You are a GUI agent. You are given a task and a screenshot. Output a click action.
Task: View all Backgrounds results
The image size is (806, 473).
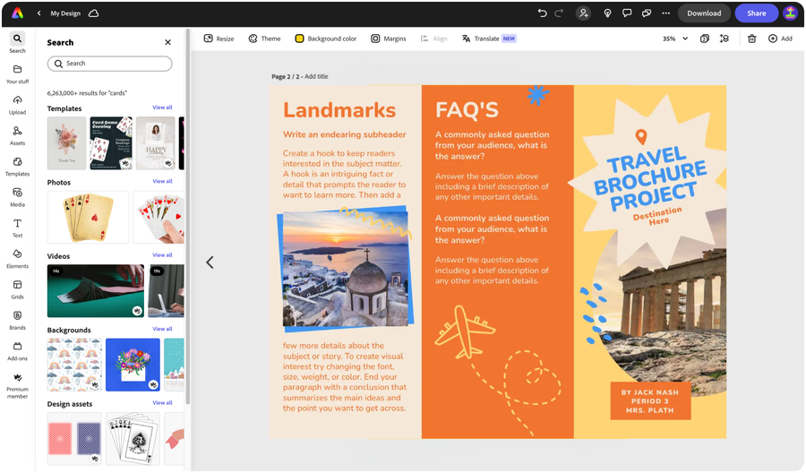[x=162, y=329]
